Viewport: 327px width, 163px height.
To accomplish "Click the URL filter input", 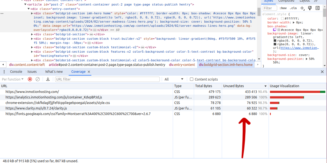I will pyautogui.click(x=107, y=79).
